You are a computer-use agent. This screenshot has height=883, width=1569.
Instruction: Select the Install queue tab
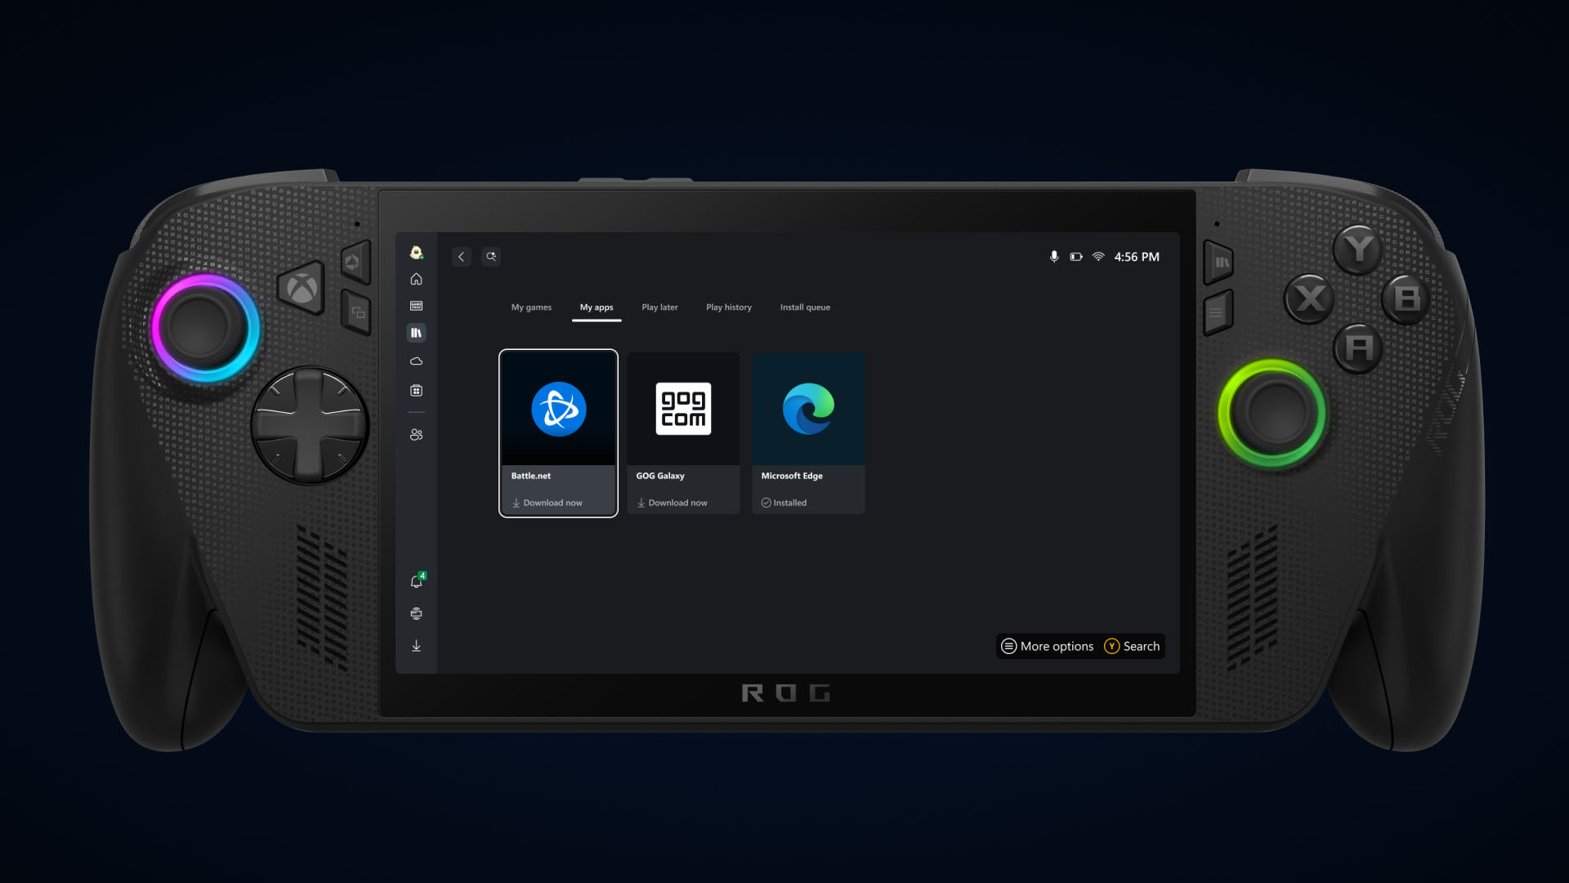click(805, 307)
